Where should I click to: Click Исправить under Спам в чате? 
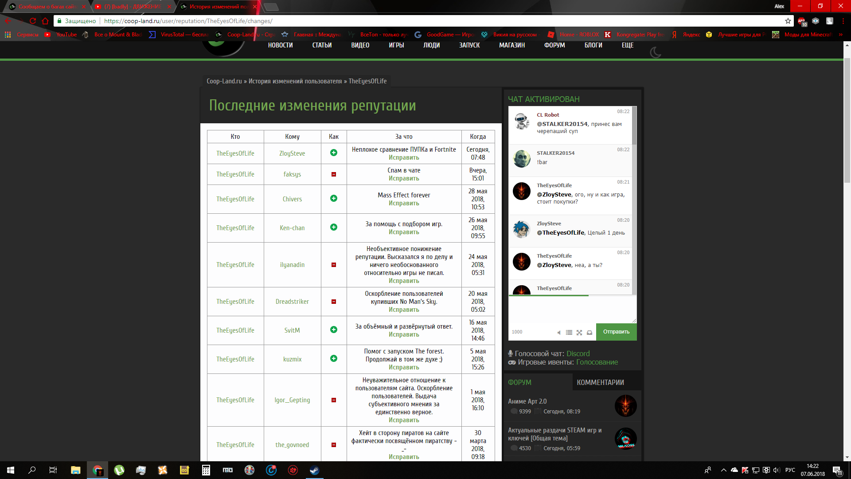click(x=404, y=178)
